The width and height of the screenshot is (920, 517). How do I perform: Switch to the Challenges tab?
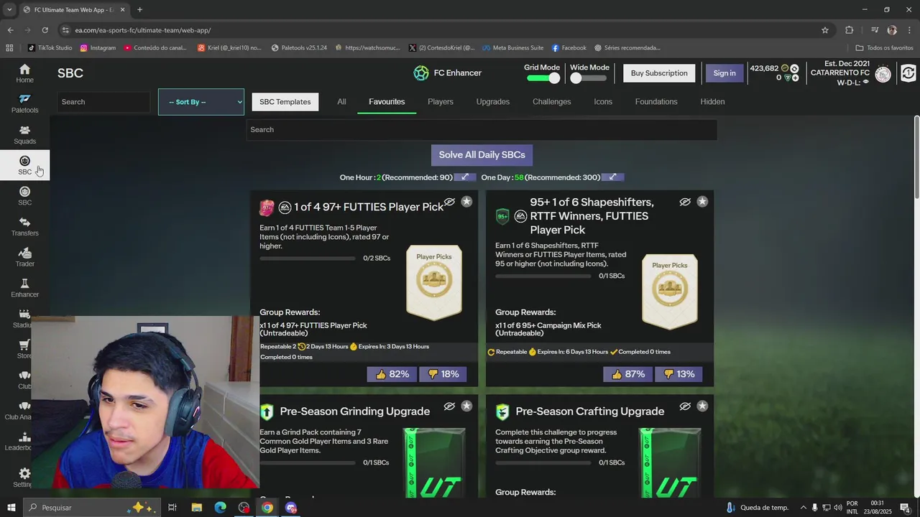point(551,102)
